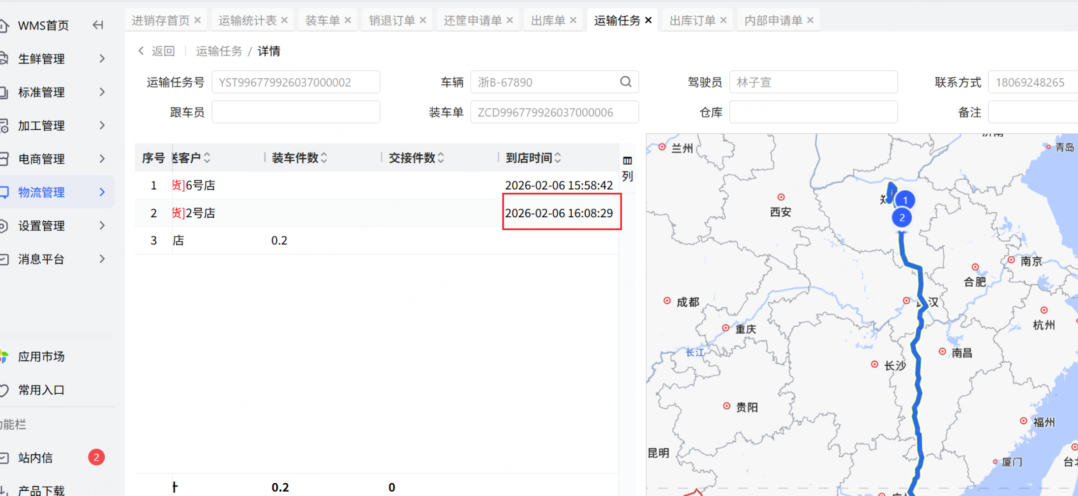Viewport: 1078px width, 496px height.
Task: Expand 标准管理 menu chevron
Action: point(102,92)
